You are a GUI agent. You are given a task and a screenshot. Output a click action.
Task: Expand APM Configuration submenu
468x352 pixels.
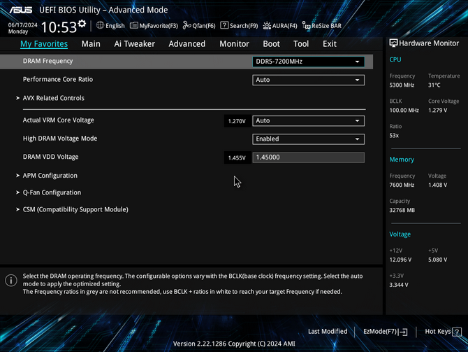click(x=50, y=176)
